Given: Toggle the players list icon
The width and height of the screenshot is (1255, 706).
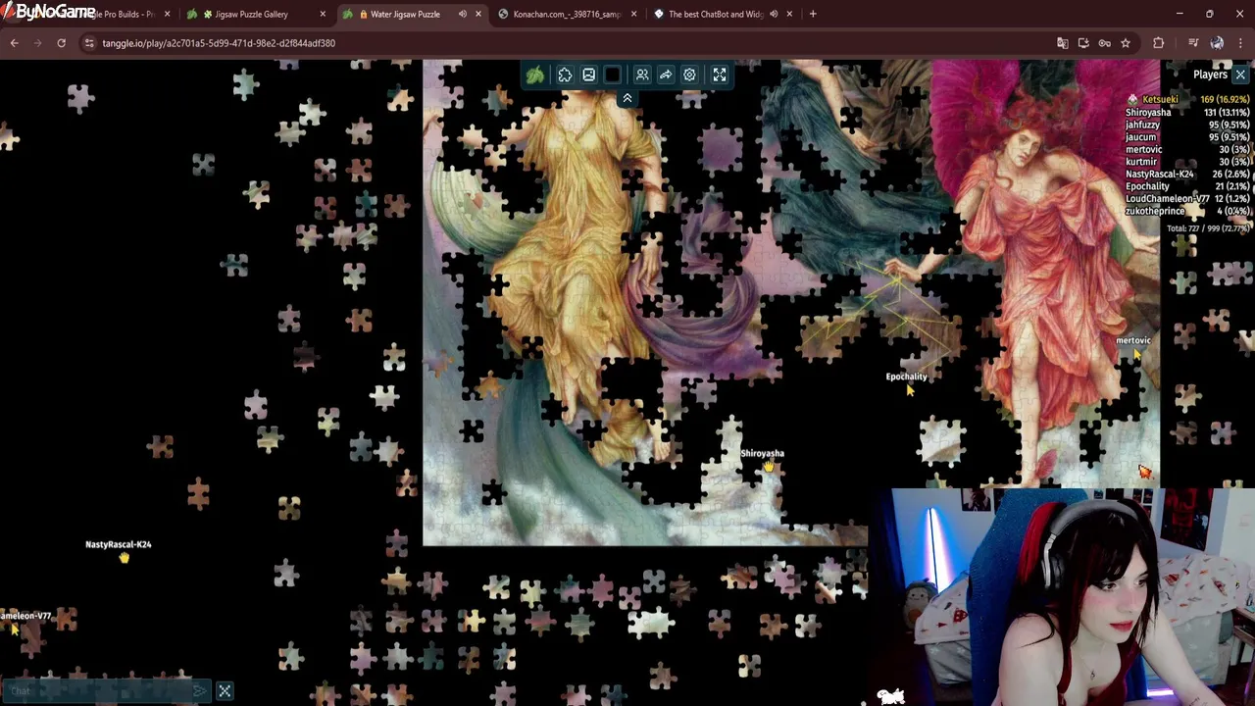Looking at the screenshot, I should pyautogui.click(x=642, y=76).
